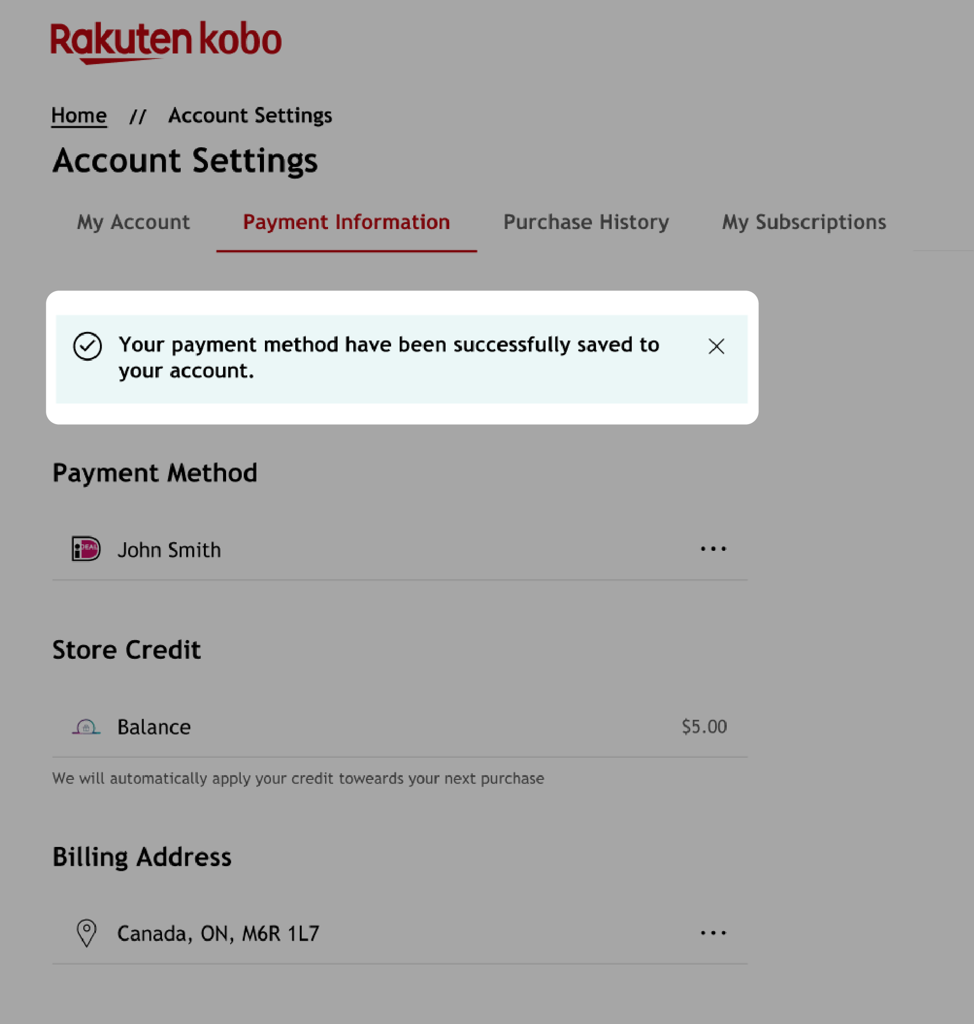
Task: Click the Payment Information tab
Action: [346, 222]
